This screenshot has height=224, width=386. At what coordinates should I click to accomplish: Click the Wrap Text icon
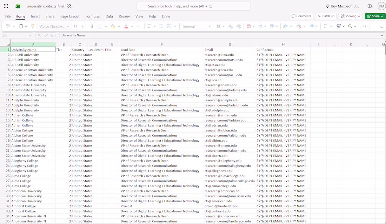161,26
